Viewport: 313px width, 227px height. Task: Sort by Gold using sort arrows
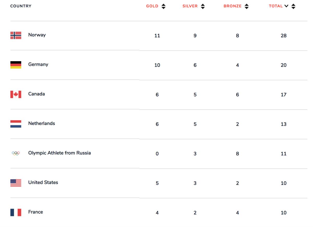[x=163, y=6]
